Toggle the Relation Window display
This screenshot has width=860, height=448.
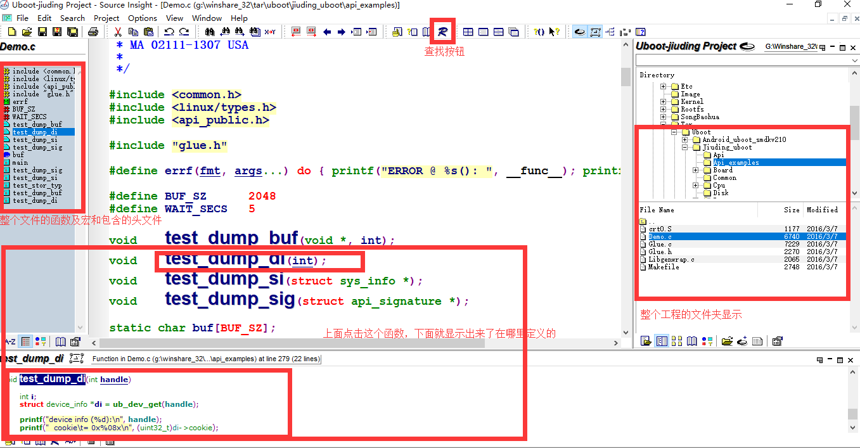[x=595, y=32]
